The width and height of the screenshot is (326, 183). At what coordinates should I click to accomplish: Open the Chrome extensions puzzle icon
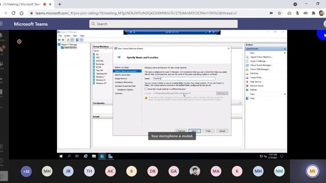(313, 13)
